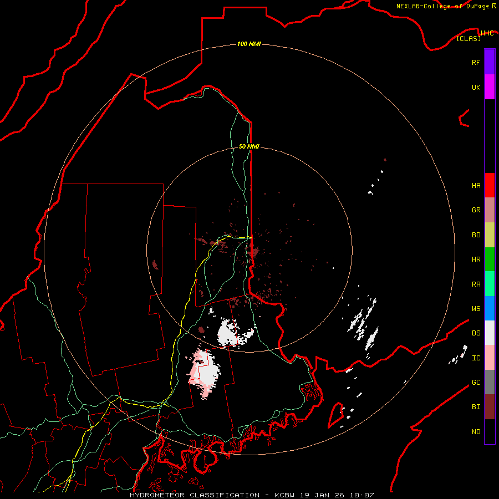Pick the RA light green swatch
Image resolution: width=499 pixels, height=499 pixels.
pos(490,284)
